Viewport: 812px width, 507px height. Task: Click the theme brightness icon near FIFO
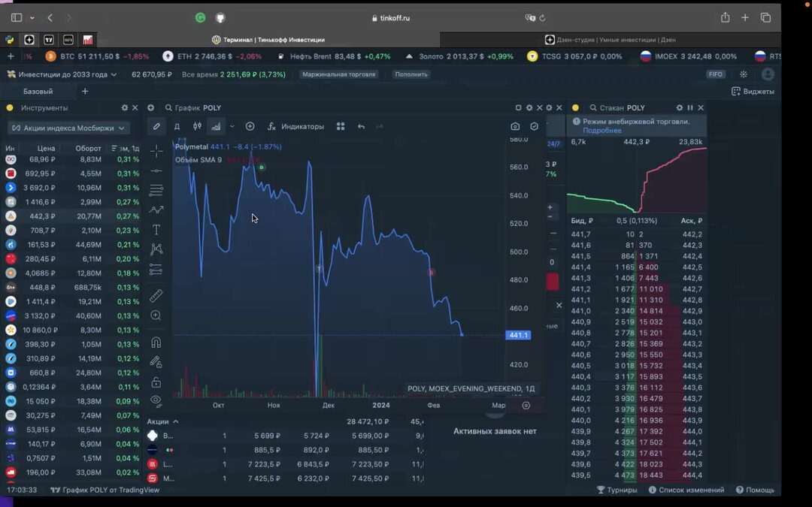tap(744, 74)
